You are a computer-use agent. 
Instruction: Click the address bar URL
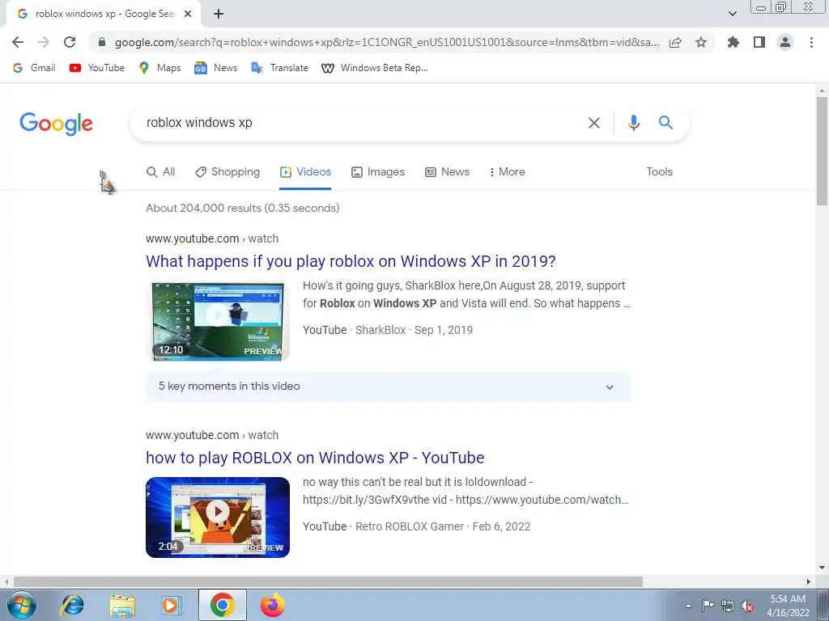click(x=386, y=42)
